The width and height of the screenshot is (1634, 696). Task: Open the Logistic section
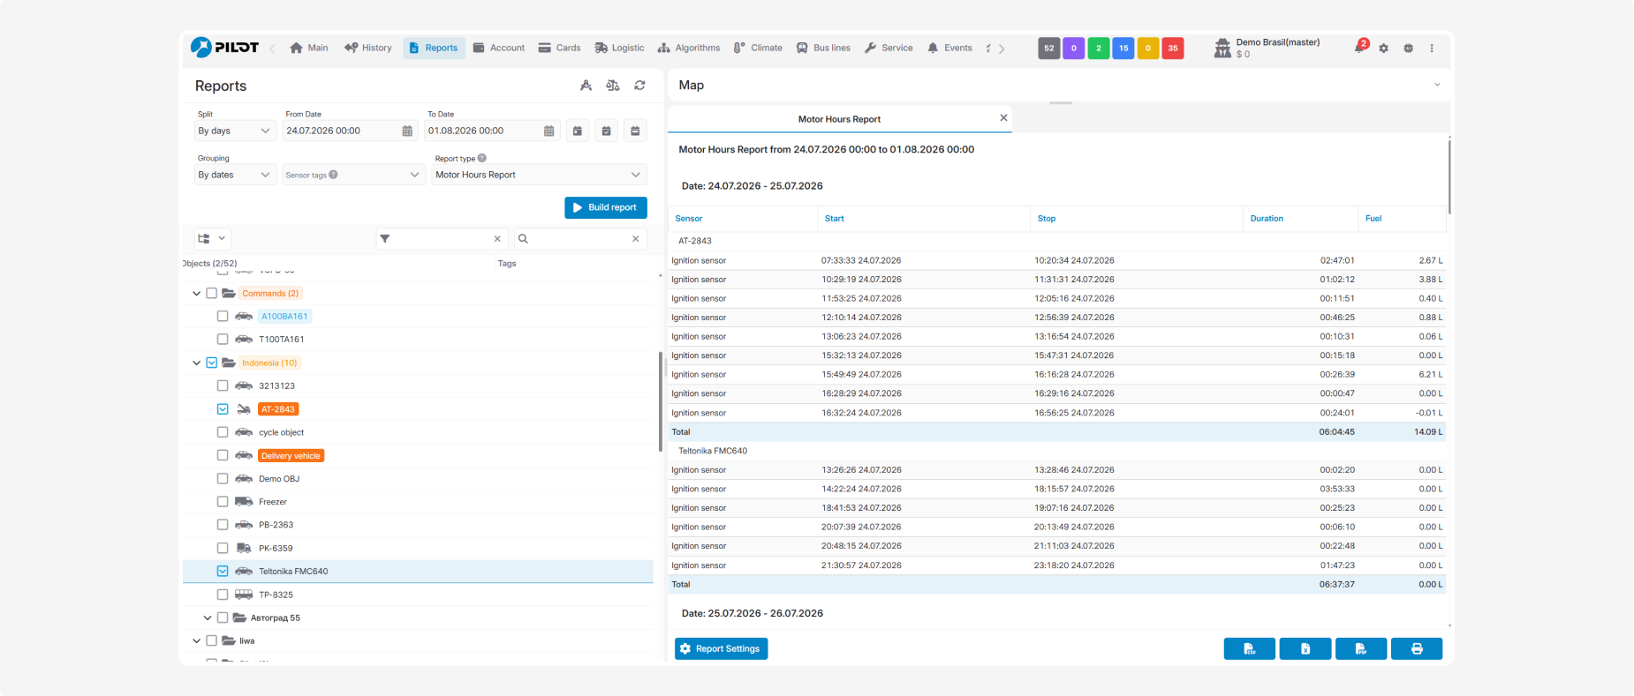(619, 49)
